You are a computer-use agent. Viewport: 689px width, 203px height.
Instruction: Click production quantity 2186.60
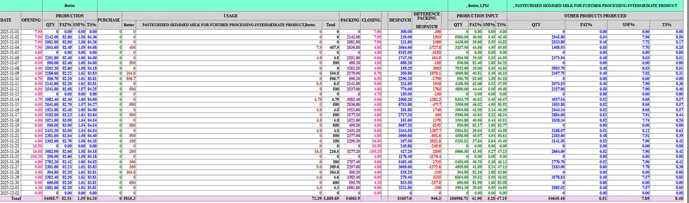point(52,73)
